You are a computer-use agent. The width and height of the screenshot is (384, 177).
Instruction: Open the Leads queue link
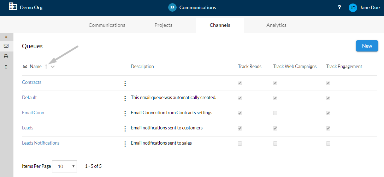28,128
